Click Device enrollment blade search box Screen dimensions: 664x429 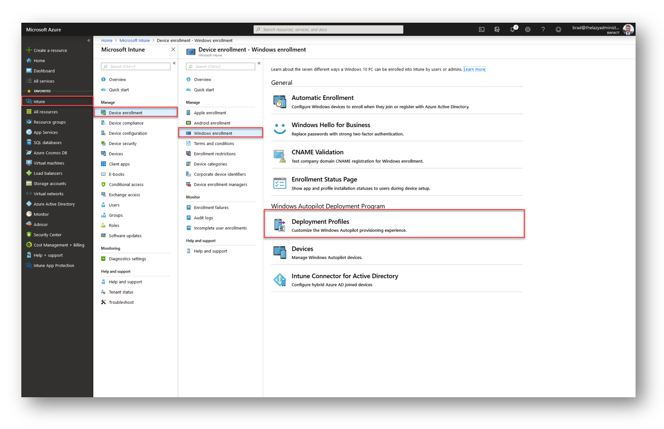click(x=220, y=66)
